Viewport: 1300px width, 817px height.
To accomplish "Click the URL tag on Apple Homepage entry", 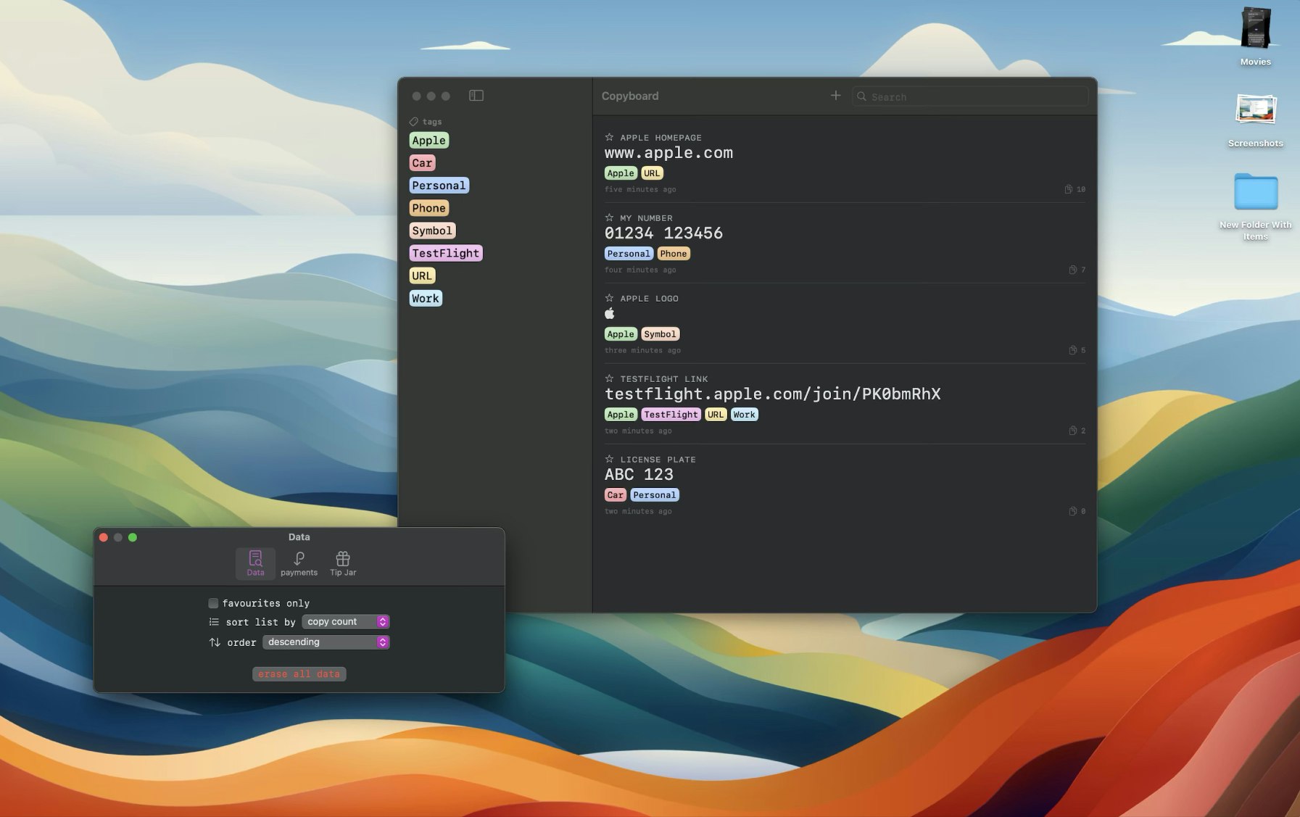I will coord(652,173).
